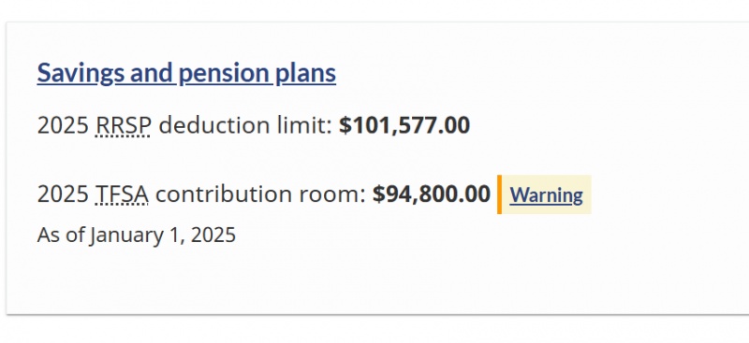The height and width of the screenshot is (343, 749).
Task: Click the words contribution room
Action: click(260, 194)
